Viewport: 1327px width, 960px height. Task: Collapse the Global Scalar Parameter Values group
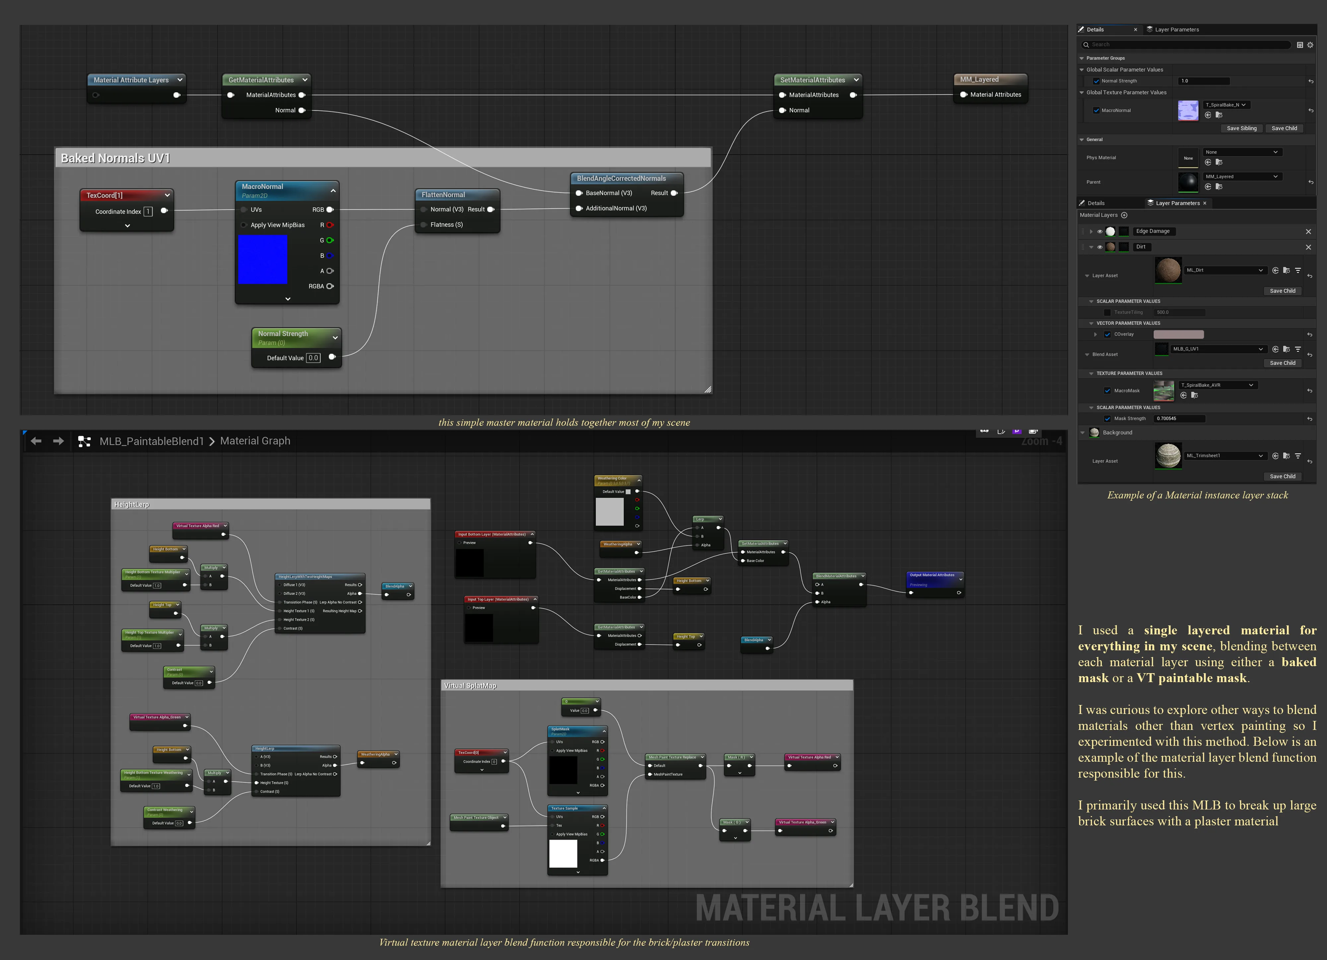[1082, 70]
